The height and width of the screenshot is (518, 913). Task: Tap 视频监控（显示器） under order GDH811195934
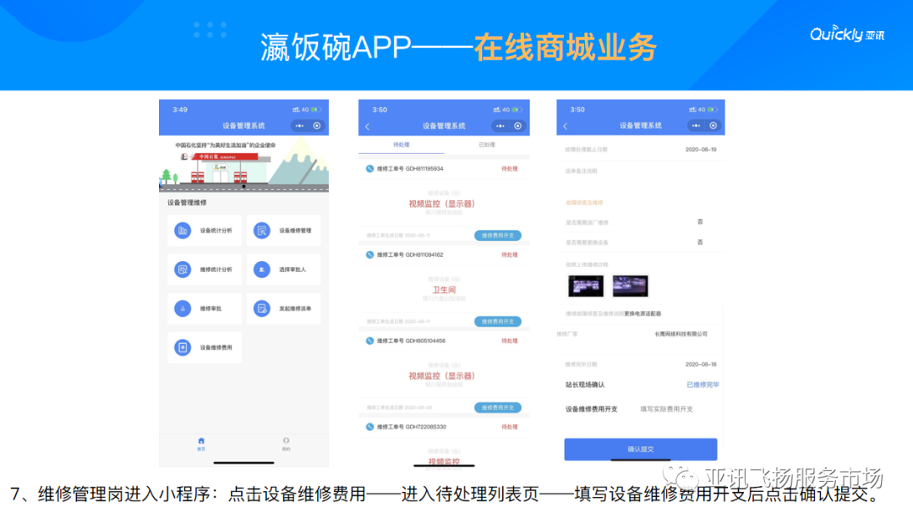(x=442, y=204)
